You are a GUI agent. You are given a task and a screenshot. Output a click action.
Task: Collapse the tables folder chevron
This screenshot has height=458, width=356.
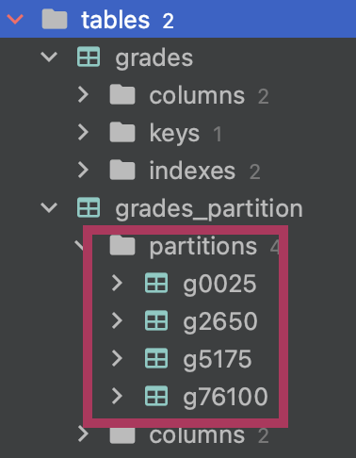pos(15,20)
